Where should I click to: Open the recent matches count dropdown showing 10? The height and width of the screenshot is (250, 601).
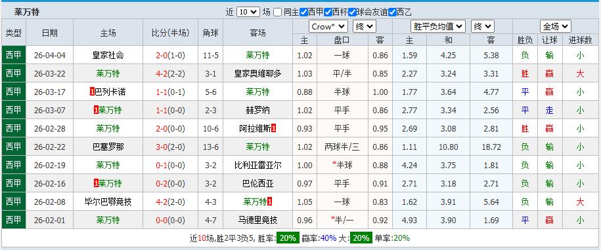(248, 12)
